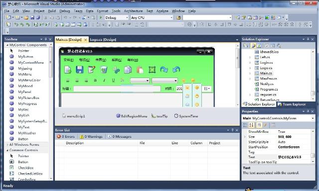The image size is (319, 191).
Task: Switch to the Logo.cs [Design] tab
Action: tap(103, 40)
